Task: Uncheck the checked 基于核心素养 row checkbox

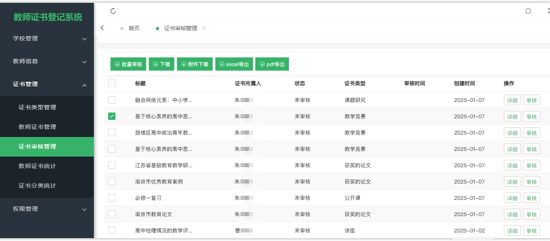Action: pyautogui.click(x=112, y=116)
